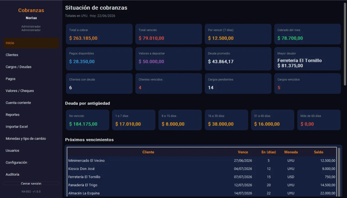The width and height of the screenshot is (347, 198).
Task: Click the Cobranzas app title
Action: coord(31,10)
